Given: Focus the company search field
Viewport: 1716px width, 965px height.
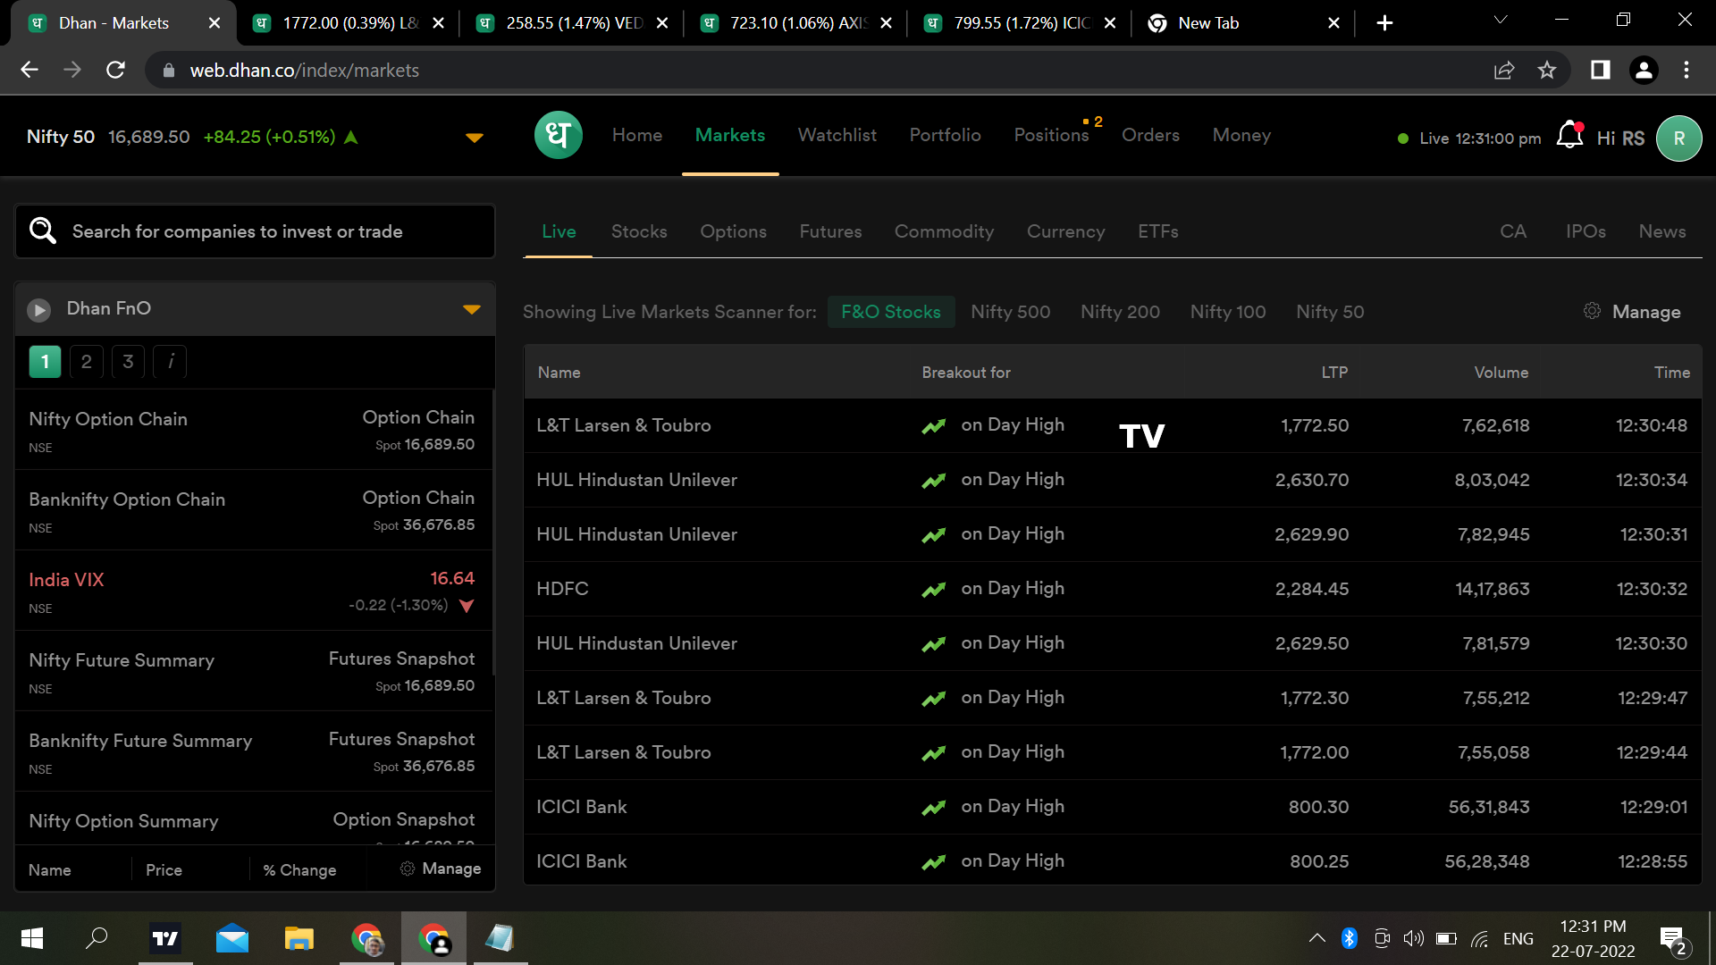Looking at the screenshot, I should point(255,231).
